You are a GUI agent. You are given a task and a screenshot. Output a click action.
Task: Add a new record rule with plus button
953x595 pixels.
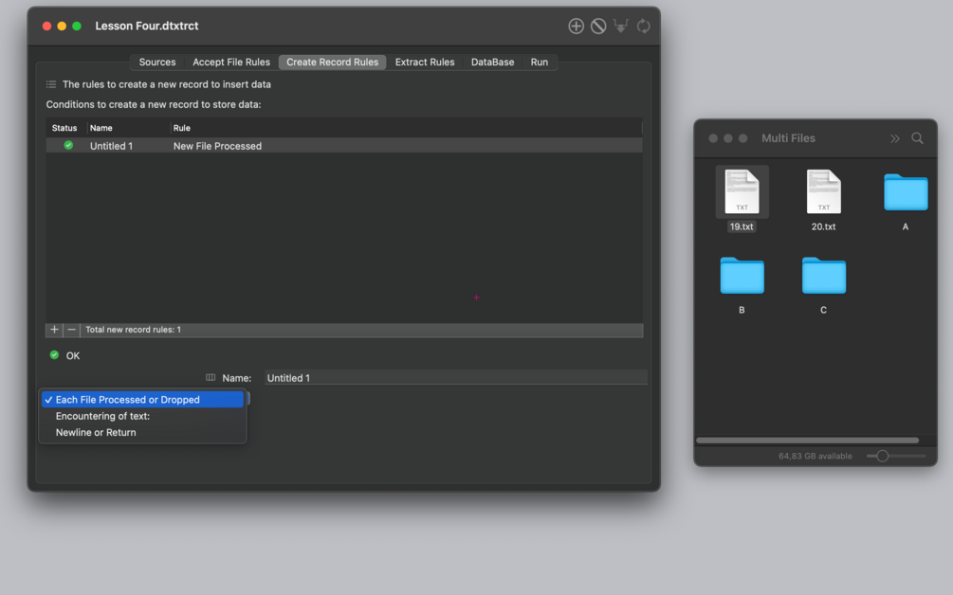pyautogui.click(x=54, y=330)
